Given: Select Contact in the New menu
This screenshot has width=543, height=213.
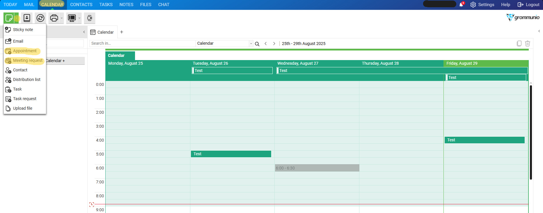Looking at the screenshot, I should [25, 70].
